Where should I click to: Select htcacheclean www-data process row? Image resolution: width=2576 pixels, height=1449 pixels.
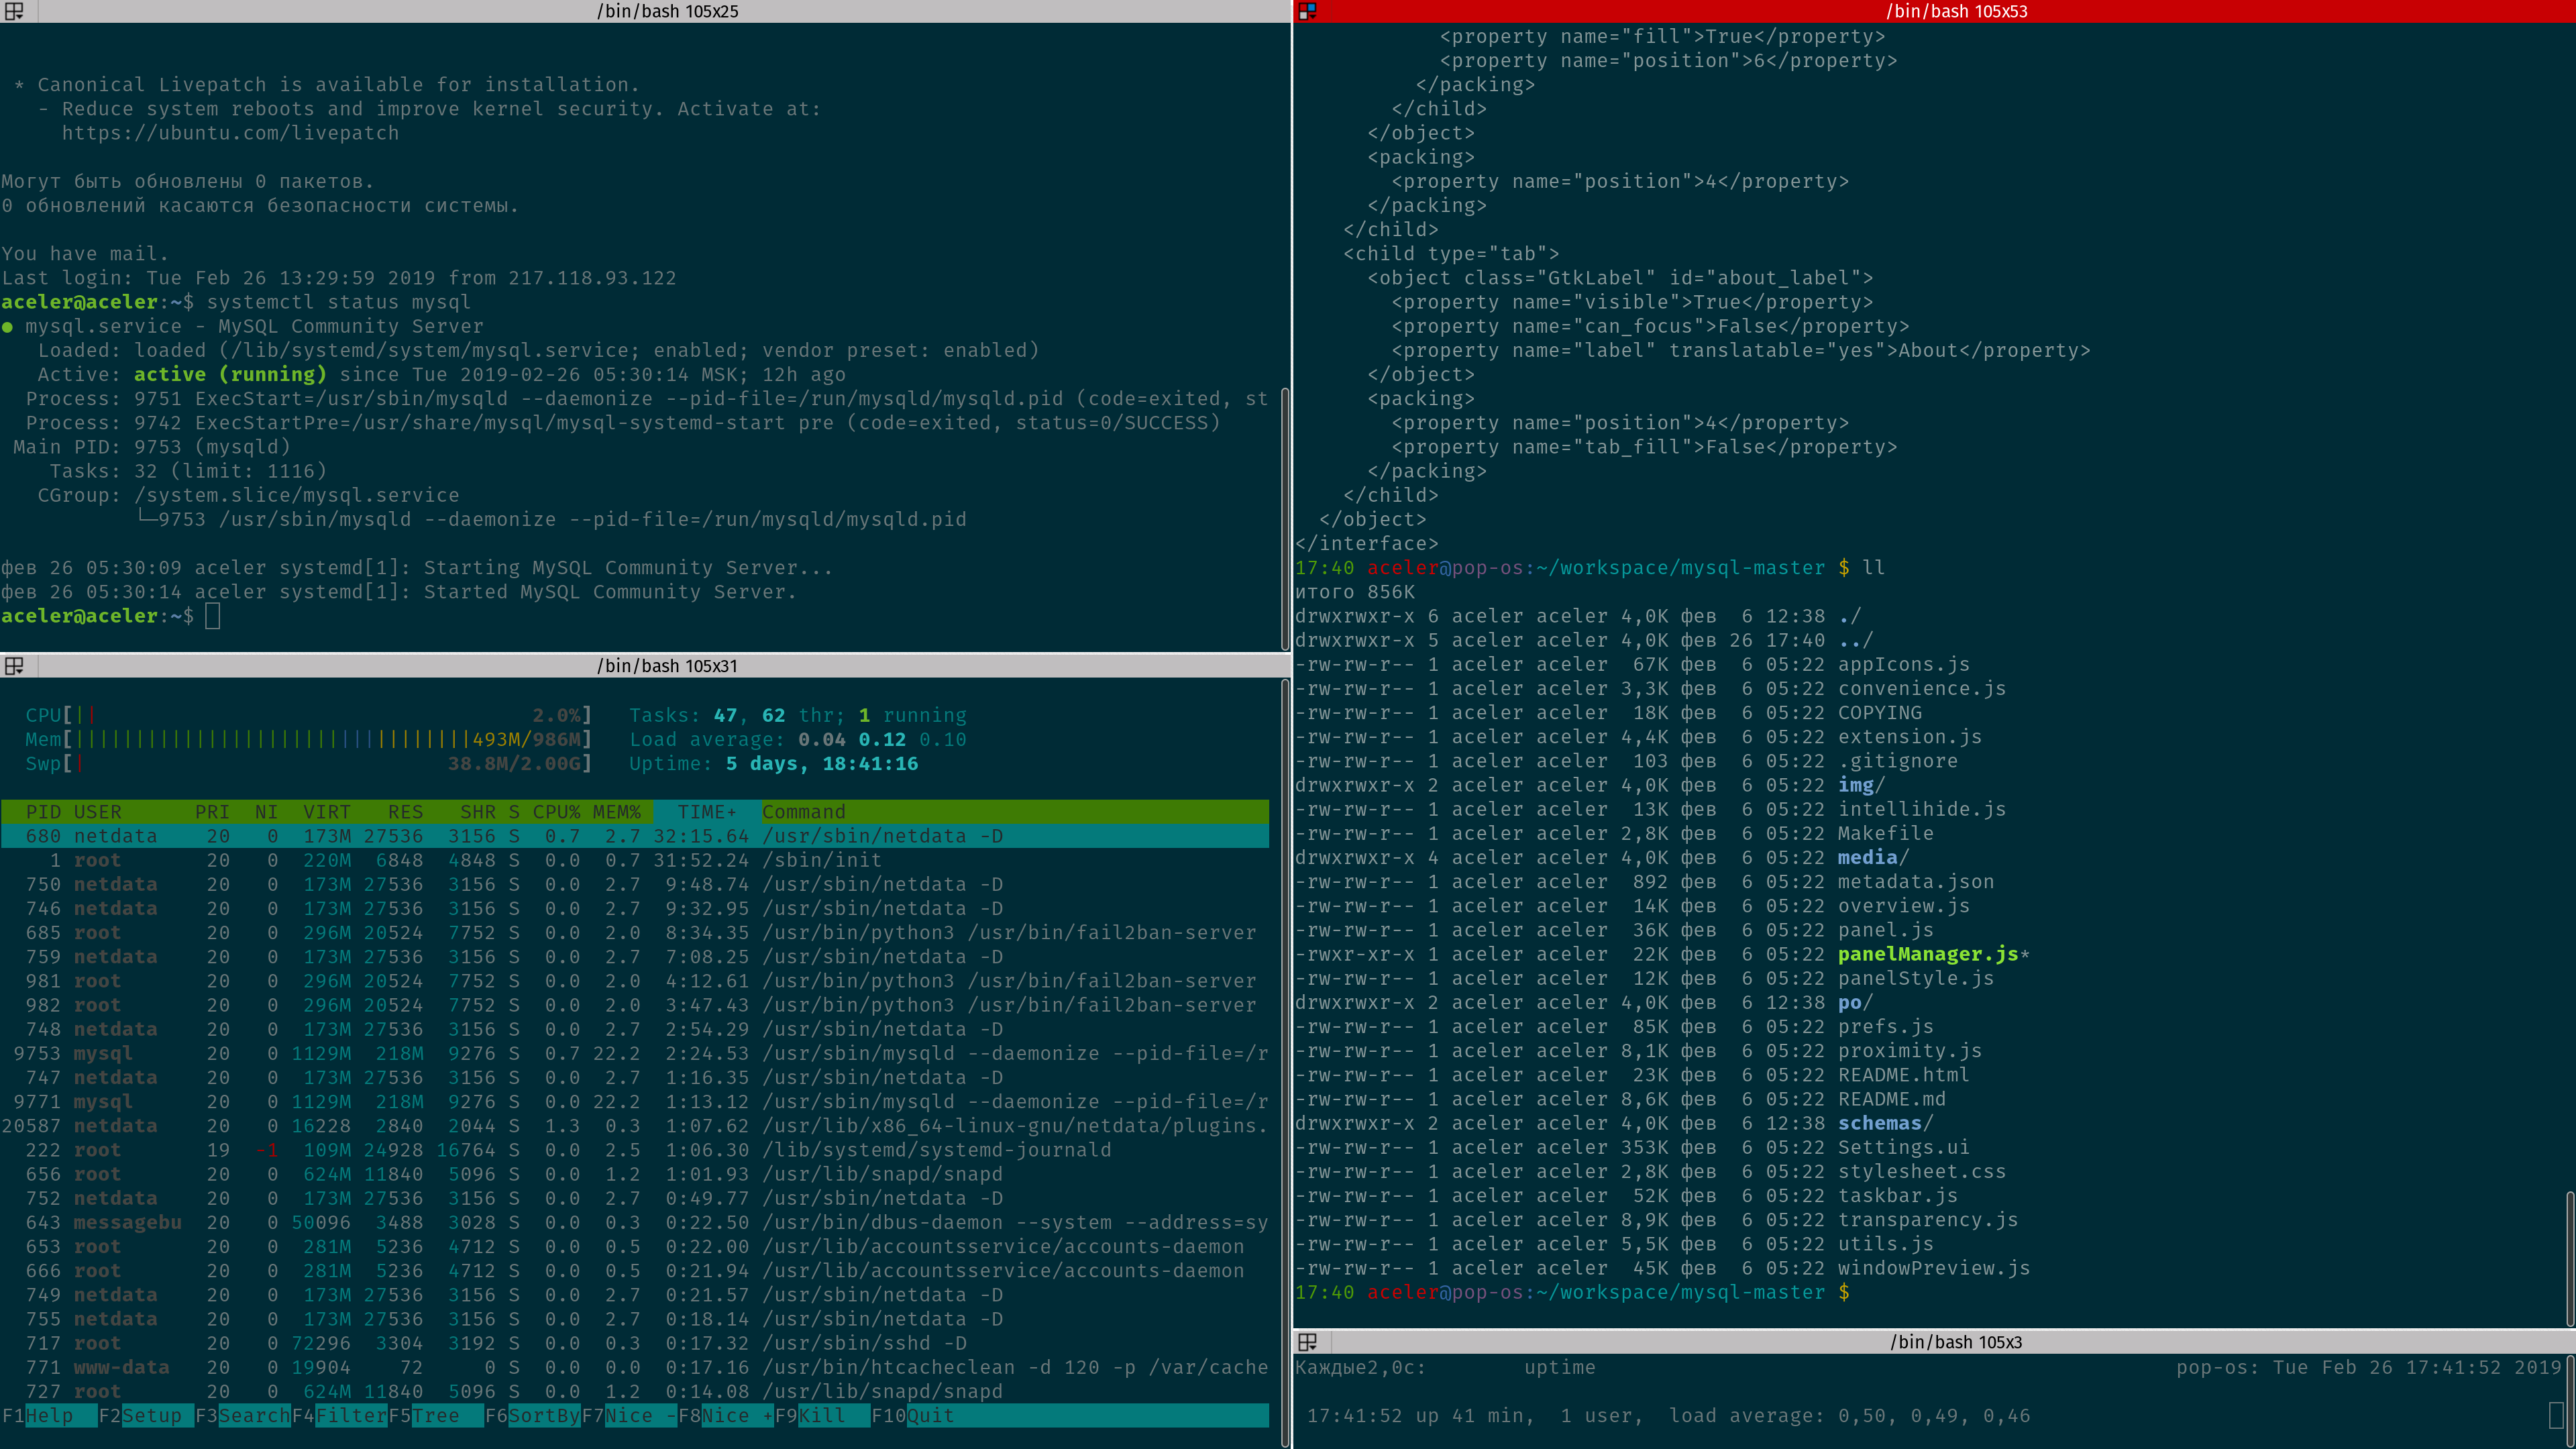tap(635, 1367)
